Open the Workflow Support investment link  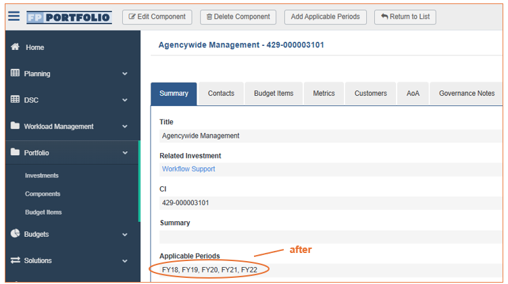click(188, 169)
